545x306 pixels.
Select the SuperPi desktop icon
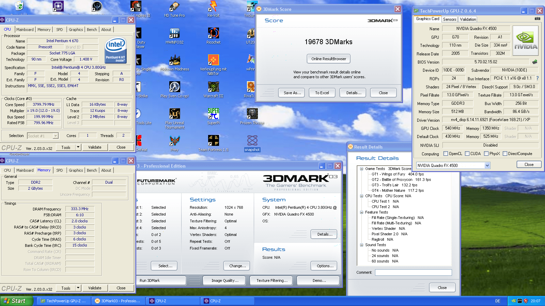pyautogui.click(x=214, y=116)
